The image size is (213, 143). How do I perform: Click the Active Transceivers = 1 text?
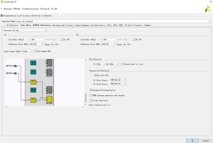pos(100,105)
